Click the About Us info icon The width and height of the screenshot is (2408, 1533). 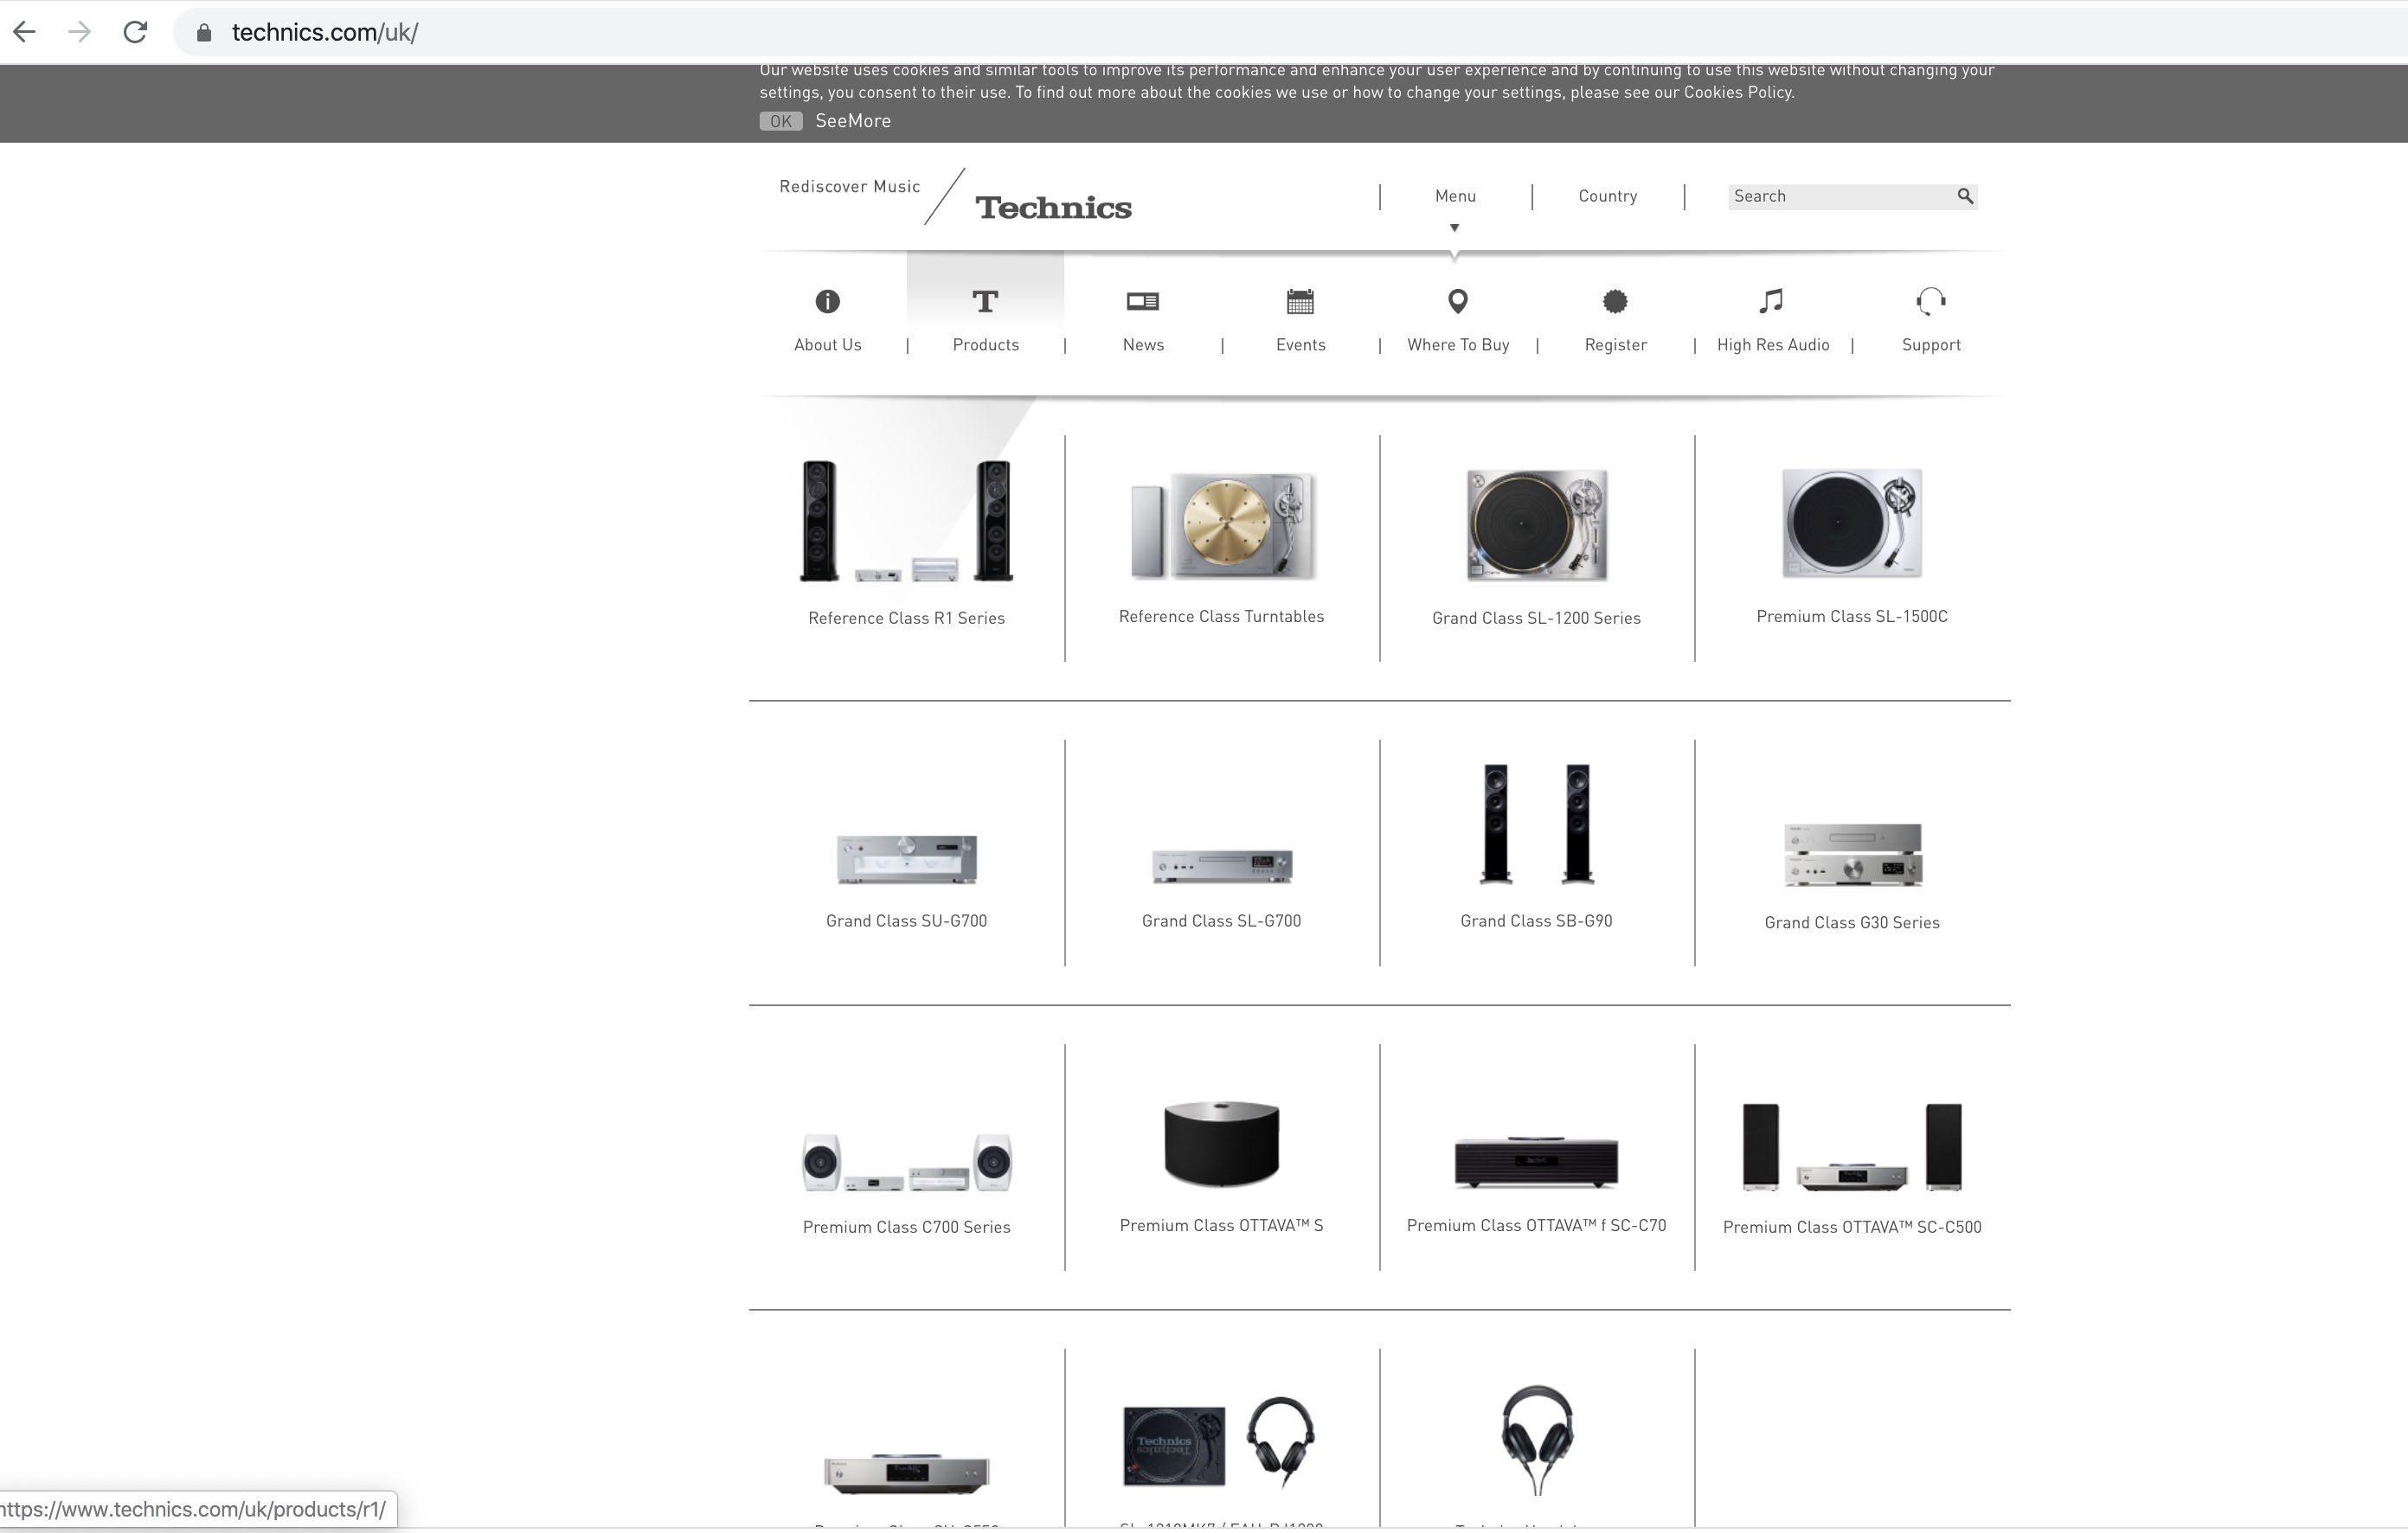pos(828,301)
